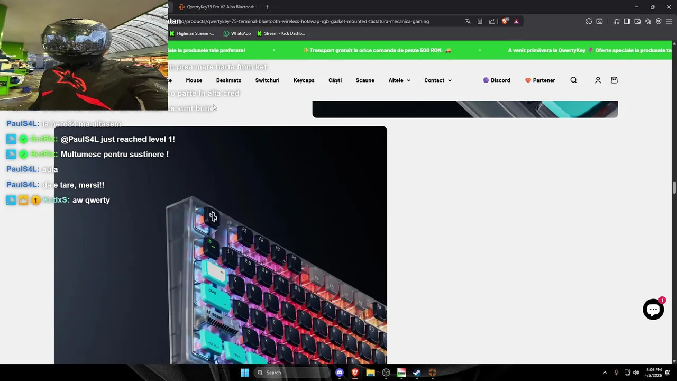
Task: Open the Brave Wallet icon
Action: 637,21
